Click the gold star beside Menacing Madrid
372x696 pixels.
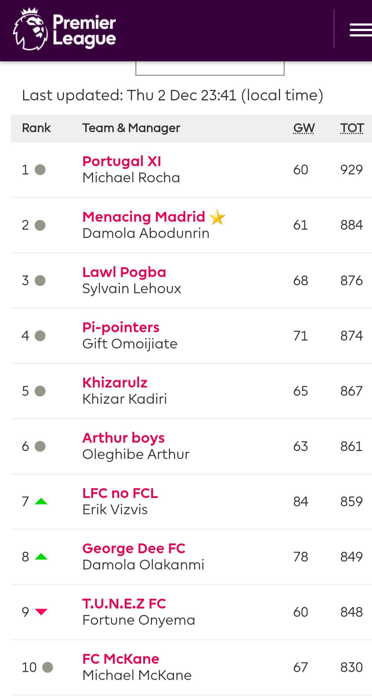pos(217,217)
